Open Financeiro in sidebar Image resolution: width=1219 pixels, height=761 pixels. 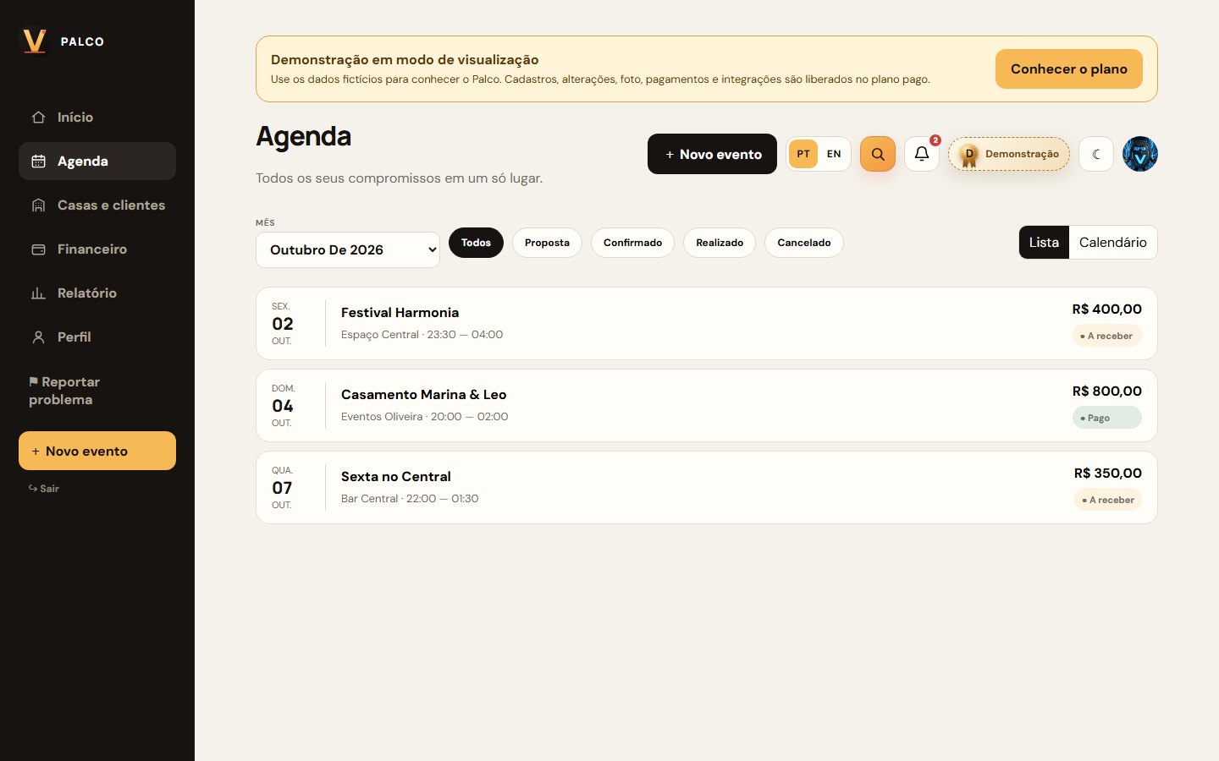[x=97, y=249]
